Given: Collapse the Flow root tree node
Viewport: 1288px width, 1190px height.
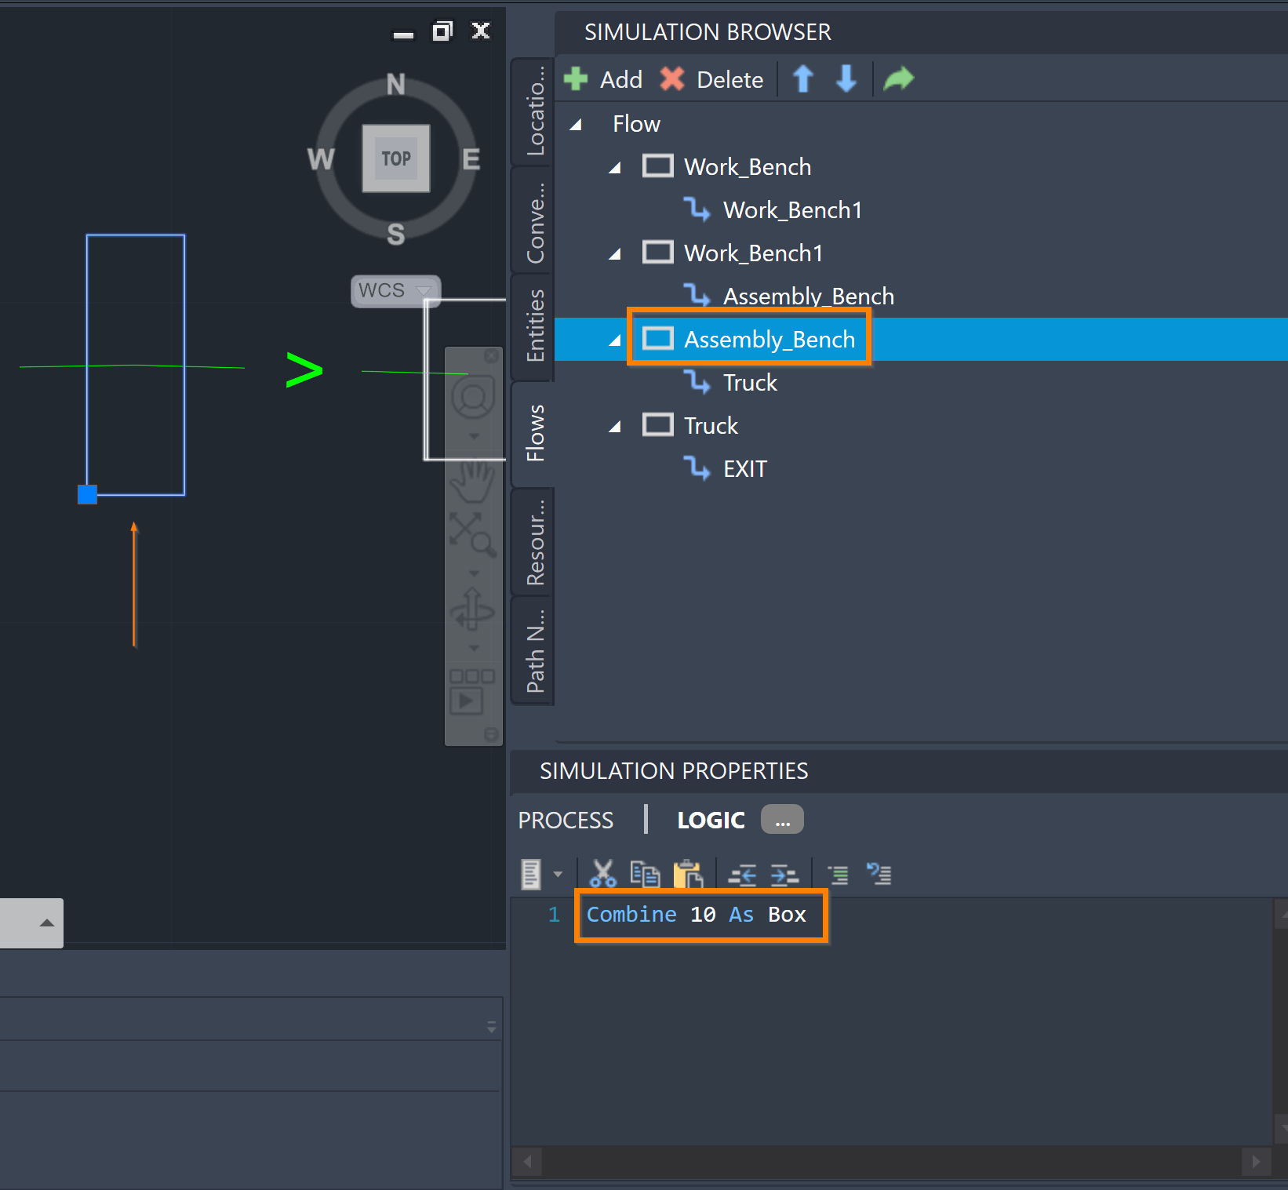Looking at the screenshot, I should coord(576,125).
